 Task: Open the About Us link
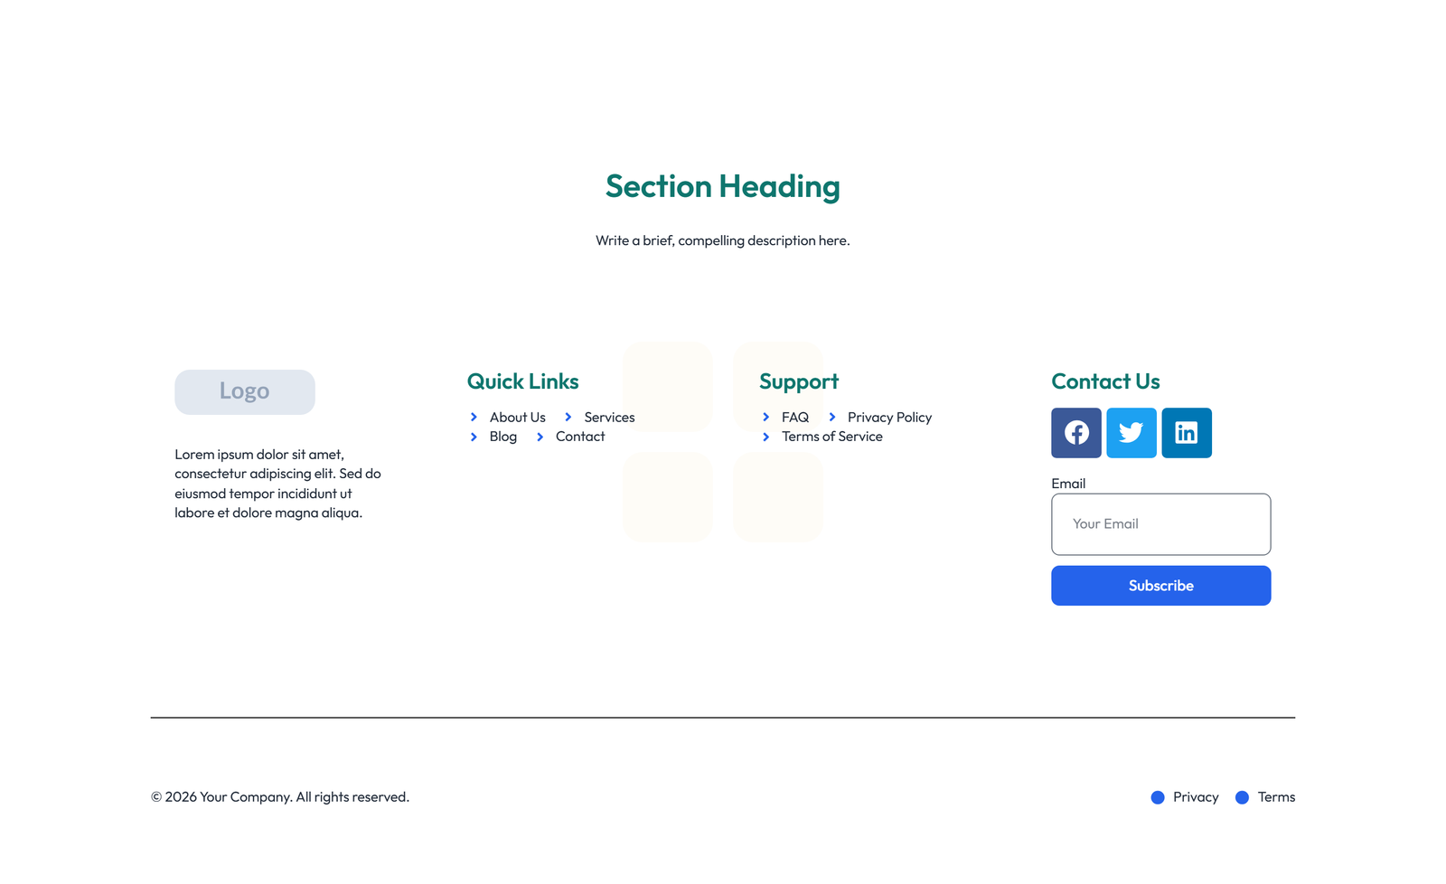click(x=517, y=417)
